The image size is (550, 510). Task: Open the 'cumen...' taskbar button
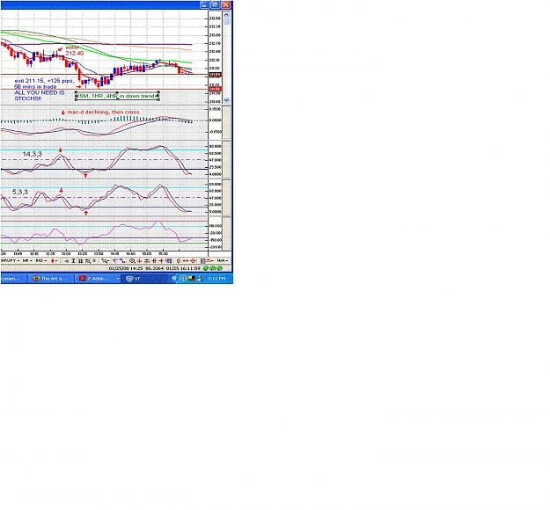pyautogui.click(x=13, y=279)
